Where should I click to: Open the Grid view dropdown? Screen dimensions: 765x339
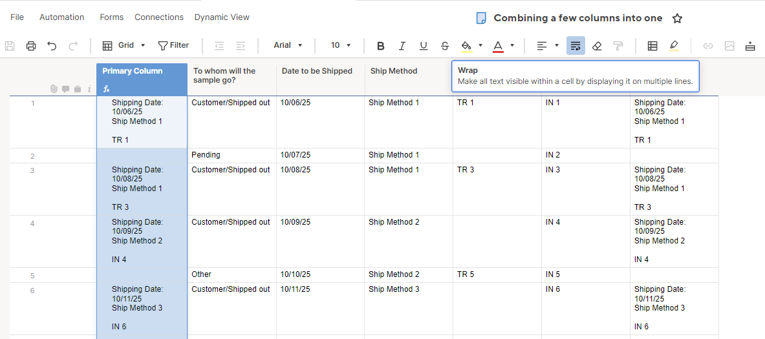pyautogui.click(x=125, y=45)
